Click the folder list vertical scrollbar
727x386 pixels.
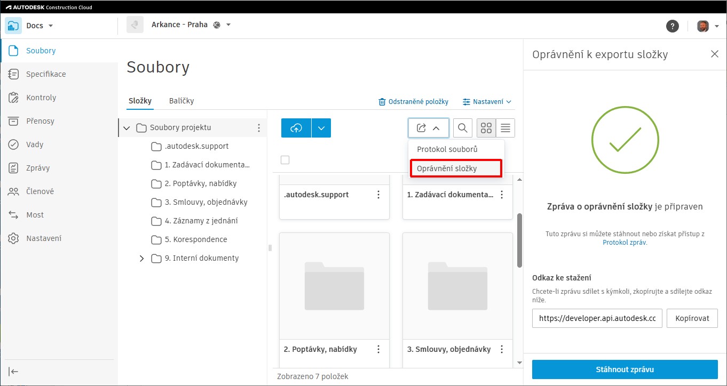520,240
